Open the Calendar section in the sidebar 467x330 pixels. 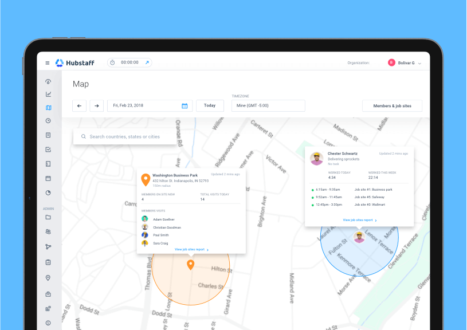48,178
